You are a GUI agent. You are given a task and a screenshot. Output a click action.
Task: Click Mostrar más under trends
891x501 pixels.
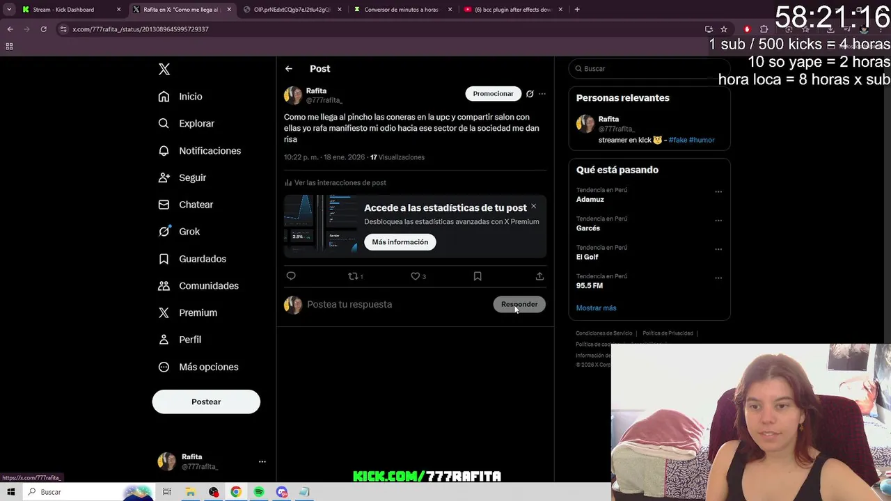596,308
